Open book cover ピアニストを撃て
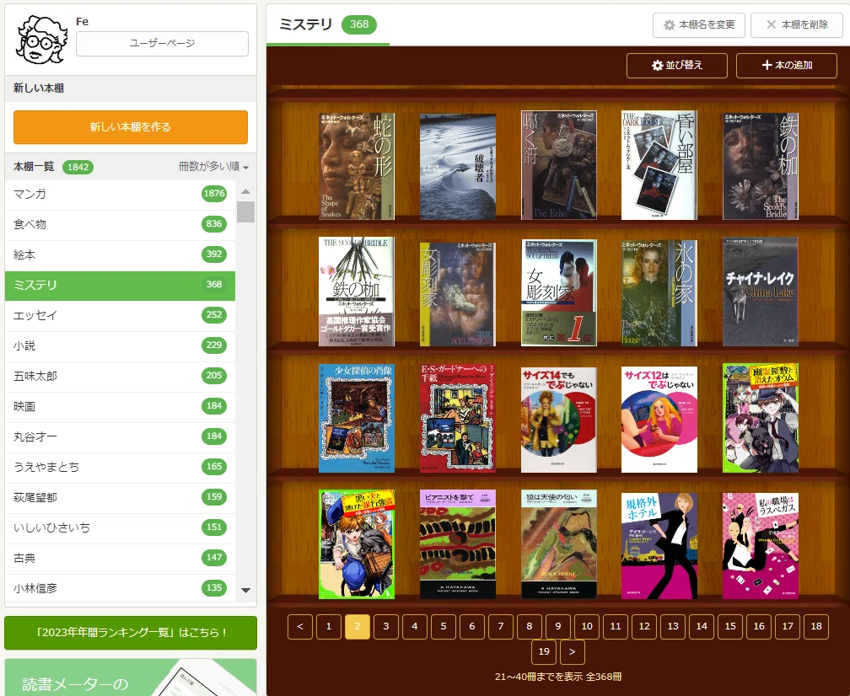Image resolution: width=850 pixels, height=696 pixels. point(458,544)
